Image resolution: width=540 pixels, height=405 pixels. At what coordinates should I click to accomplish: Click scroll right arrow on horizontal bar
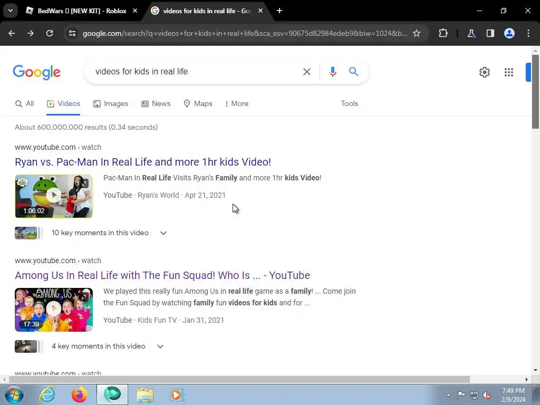click(527, 379)
